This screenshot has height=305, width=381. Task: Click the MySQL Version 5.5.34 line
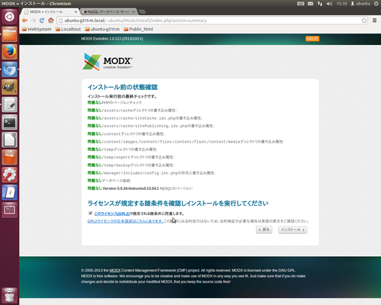[x=140, y=188]
